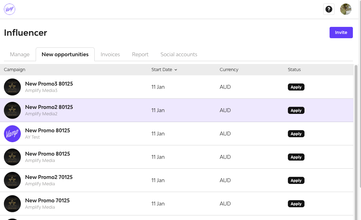Viewport: 361px width, 220px height.
Task: Open the Invoices tab
Action: click(x=110, y=54)
